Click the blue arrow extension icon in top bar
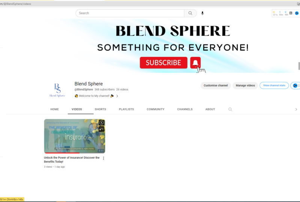Viewport: 300px width, 202px height. [297, 13]
